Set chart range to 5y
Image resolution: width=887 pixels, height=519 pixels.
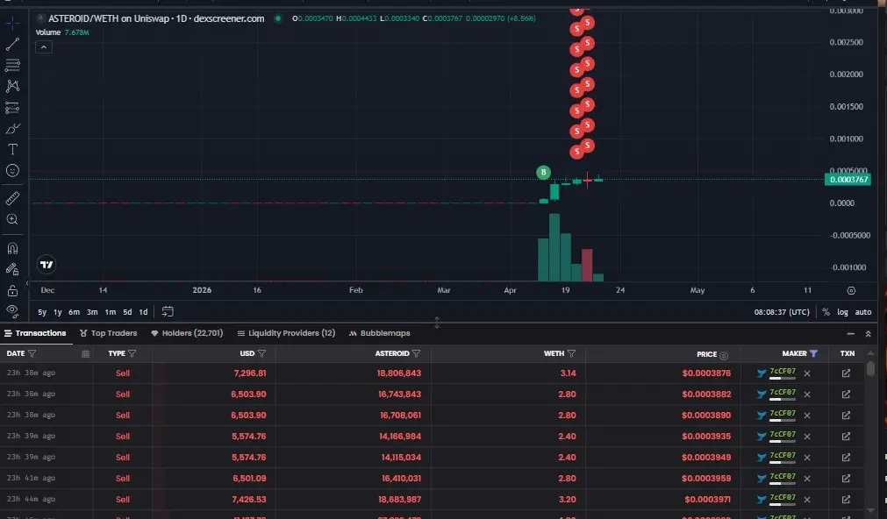coord(42,312)
